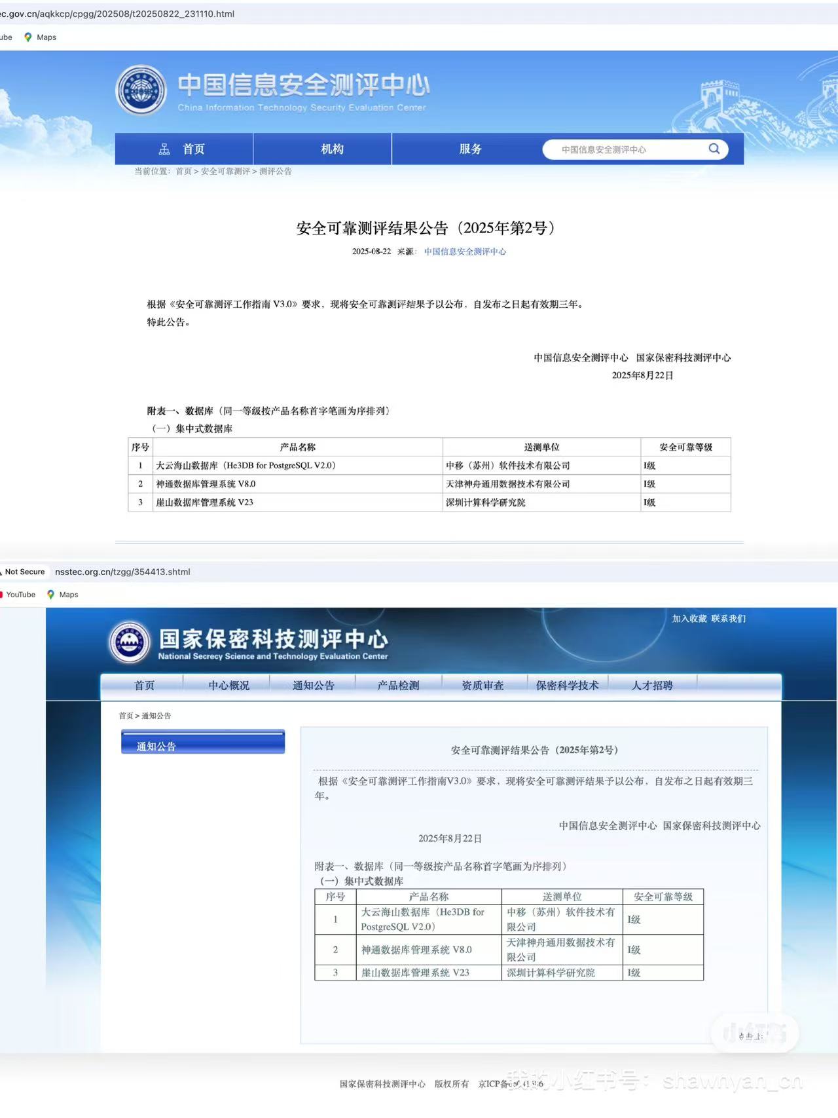
Task: Click the National Secrecy Science and Technology Evaluation Center emblem
Action: 129,641
